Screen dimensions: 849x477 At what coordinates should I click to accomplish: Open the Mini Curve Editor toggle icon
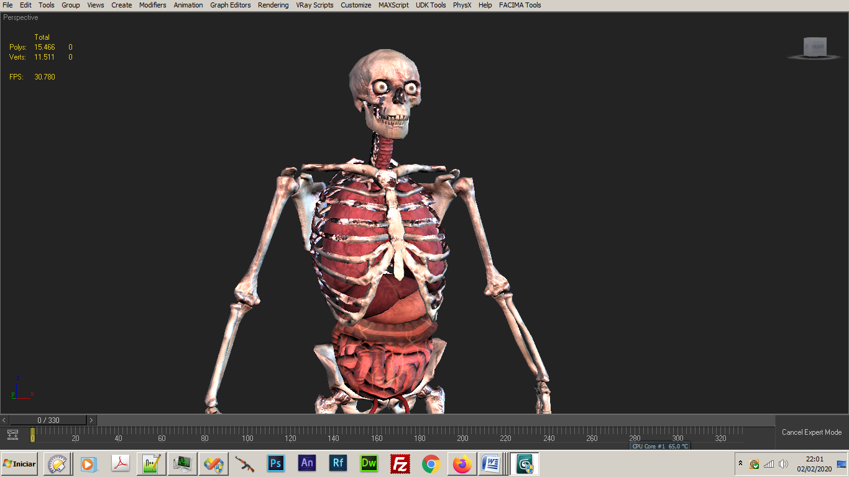pos(12,435)
